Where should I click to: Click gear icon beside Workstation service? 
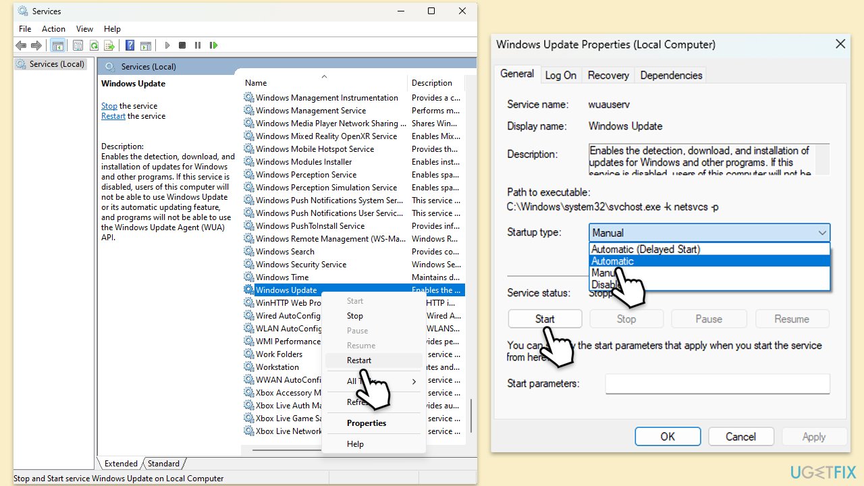pyautogui.click(x=249, y=367)
